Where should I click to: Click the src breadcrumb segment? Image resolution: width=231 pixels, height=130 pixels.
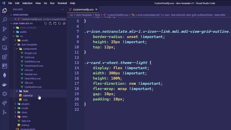pos(71,15)
